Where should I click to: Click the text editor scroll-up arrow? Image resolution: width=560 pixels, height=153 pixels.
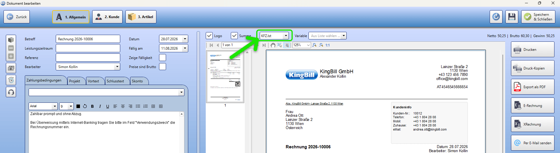click(182, 114)
